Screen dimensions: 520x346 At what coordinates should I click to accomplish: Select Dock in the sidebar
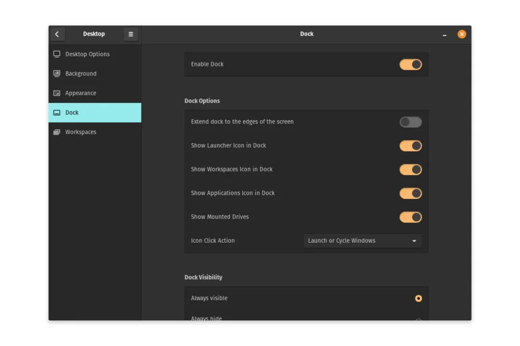click(95, 112)
